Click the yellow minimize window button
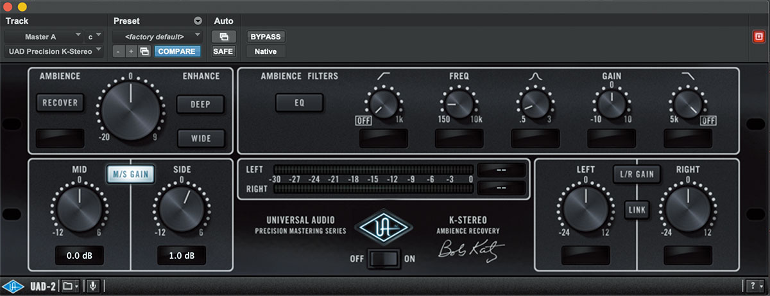Screen dimensions: 770x296 pos(22,6)
